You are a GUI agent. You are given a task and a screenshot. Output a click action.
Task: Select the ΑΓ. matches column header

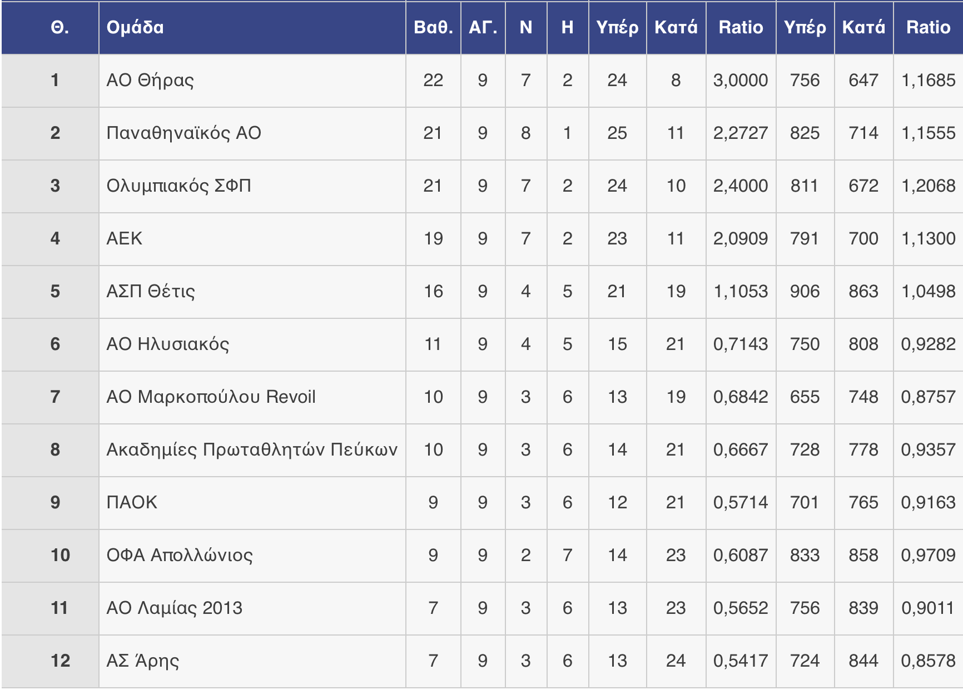[483, 27]
